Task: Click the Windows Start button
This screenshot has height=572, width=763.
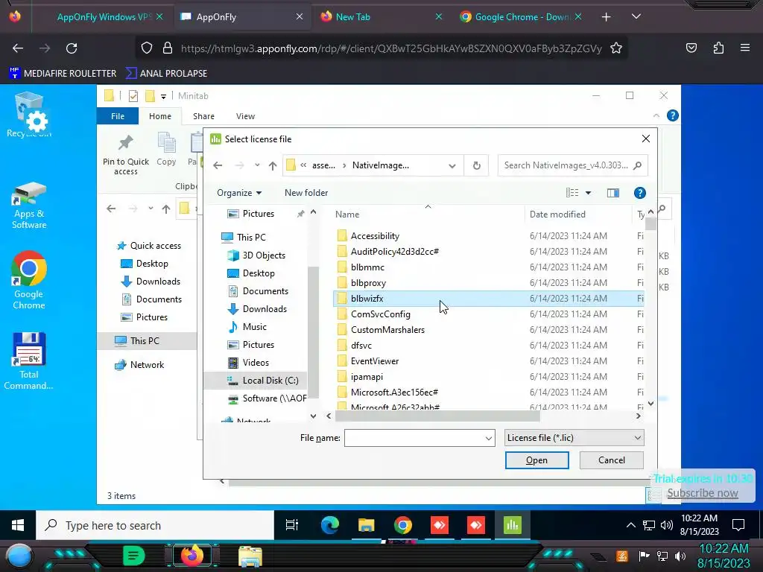Action: (18, 525)
